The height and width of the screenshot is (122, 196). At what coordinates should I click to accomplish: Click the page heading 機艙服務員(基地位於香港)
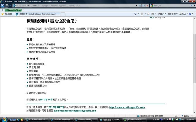point(52,21)
